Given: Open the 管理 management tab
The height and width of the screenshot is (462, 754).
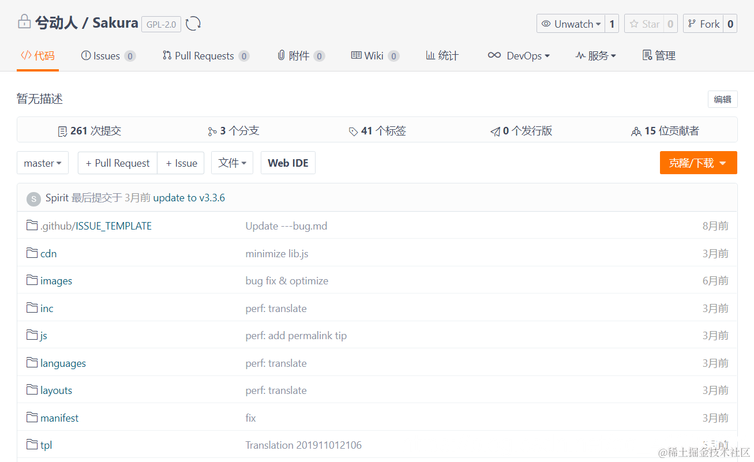Looking at the screenshot, I should click(659, 56).
